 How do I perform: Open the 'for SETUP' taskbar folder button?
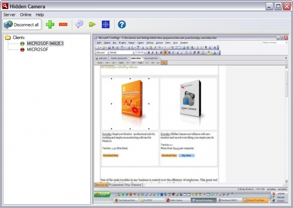point(152,200)
